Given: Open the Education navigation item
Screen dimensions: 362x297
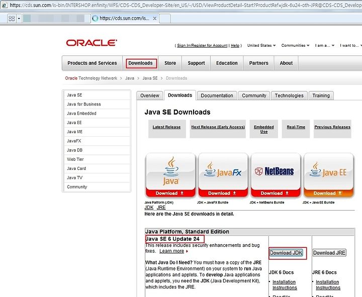Looking at the screenshot, I should click(x=227, y=63).
